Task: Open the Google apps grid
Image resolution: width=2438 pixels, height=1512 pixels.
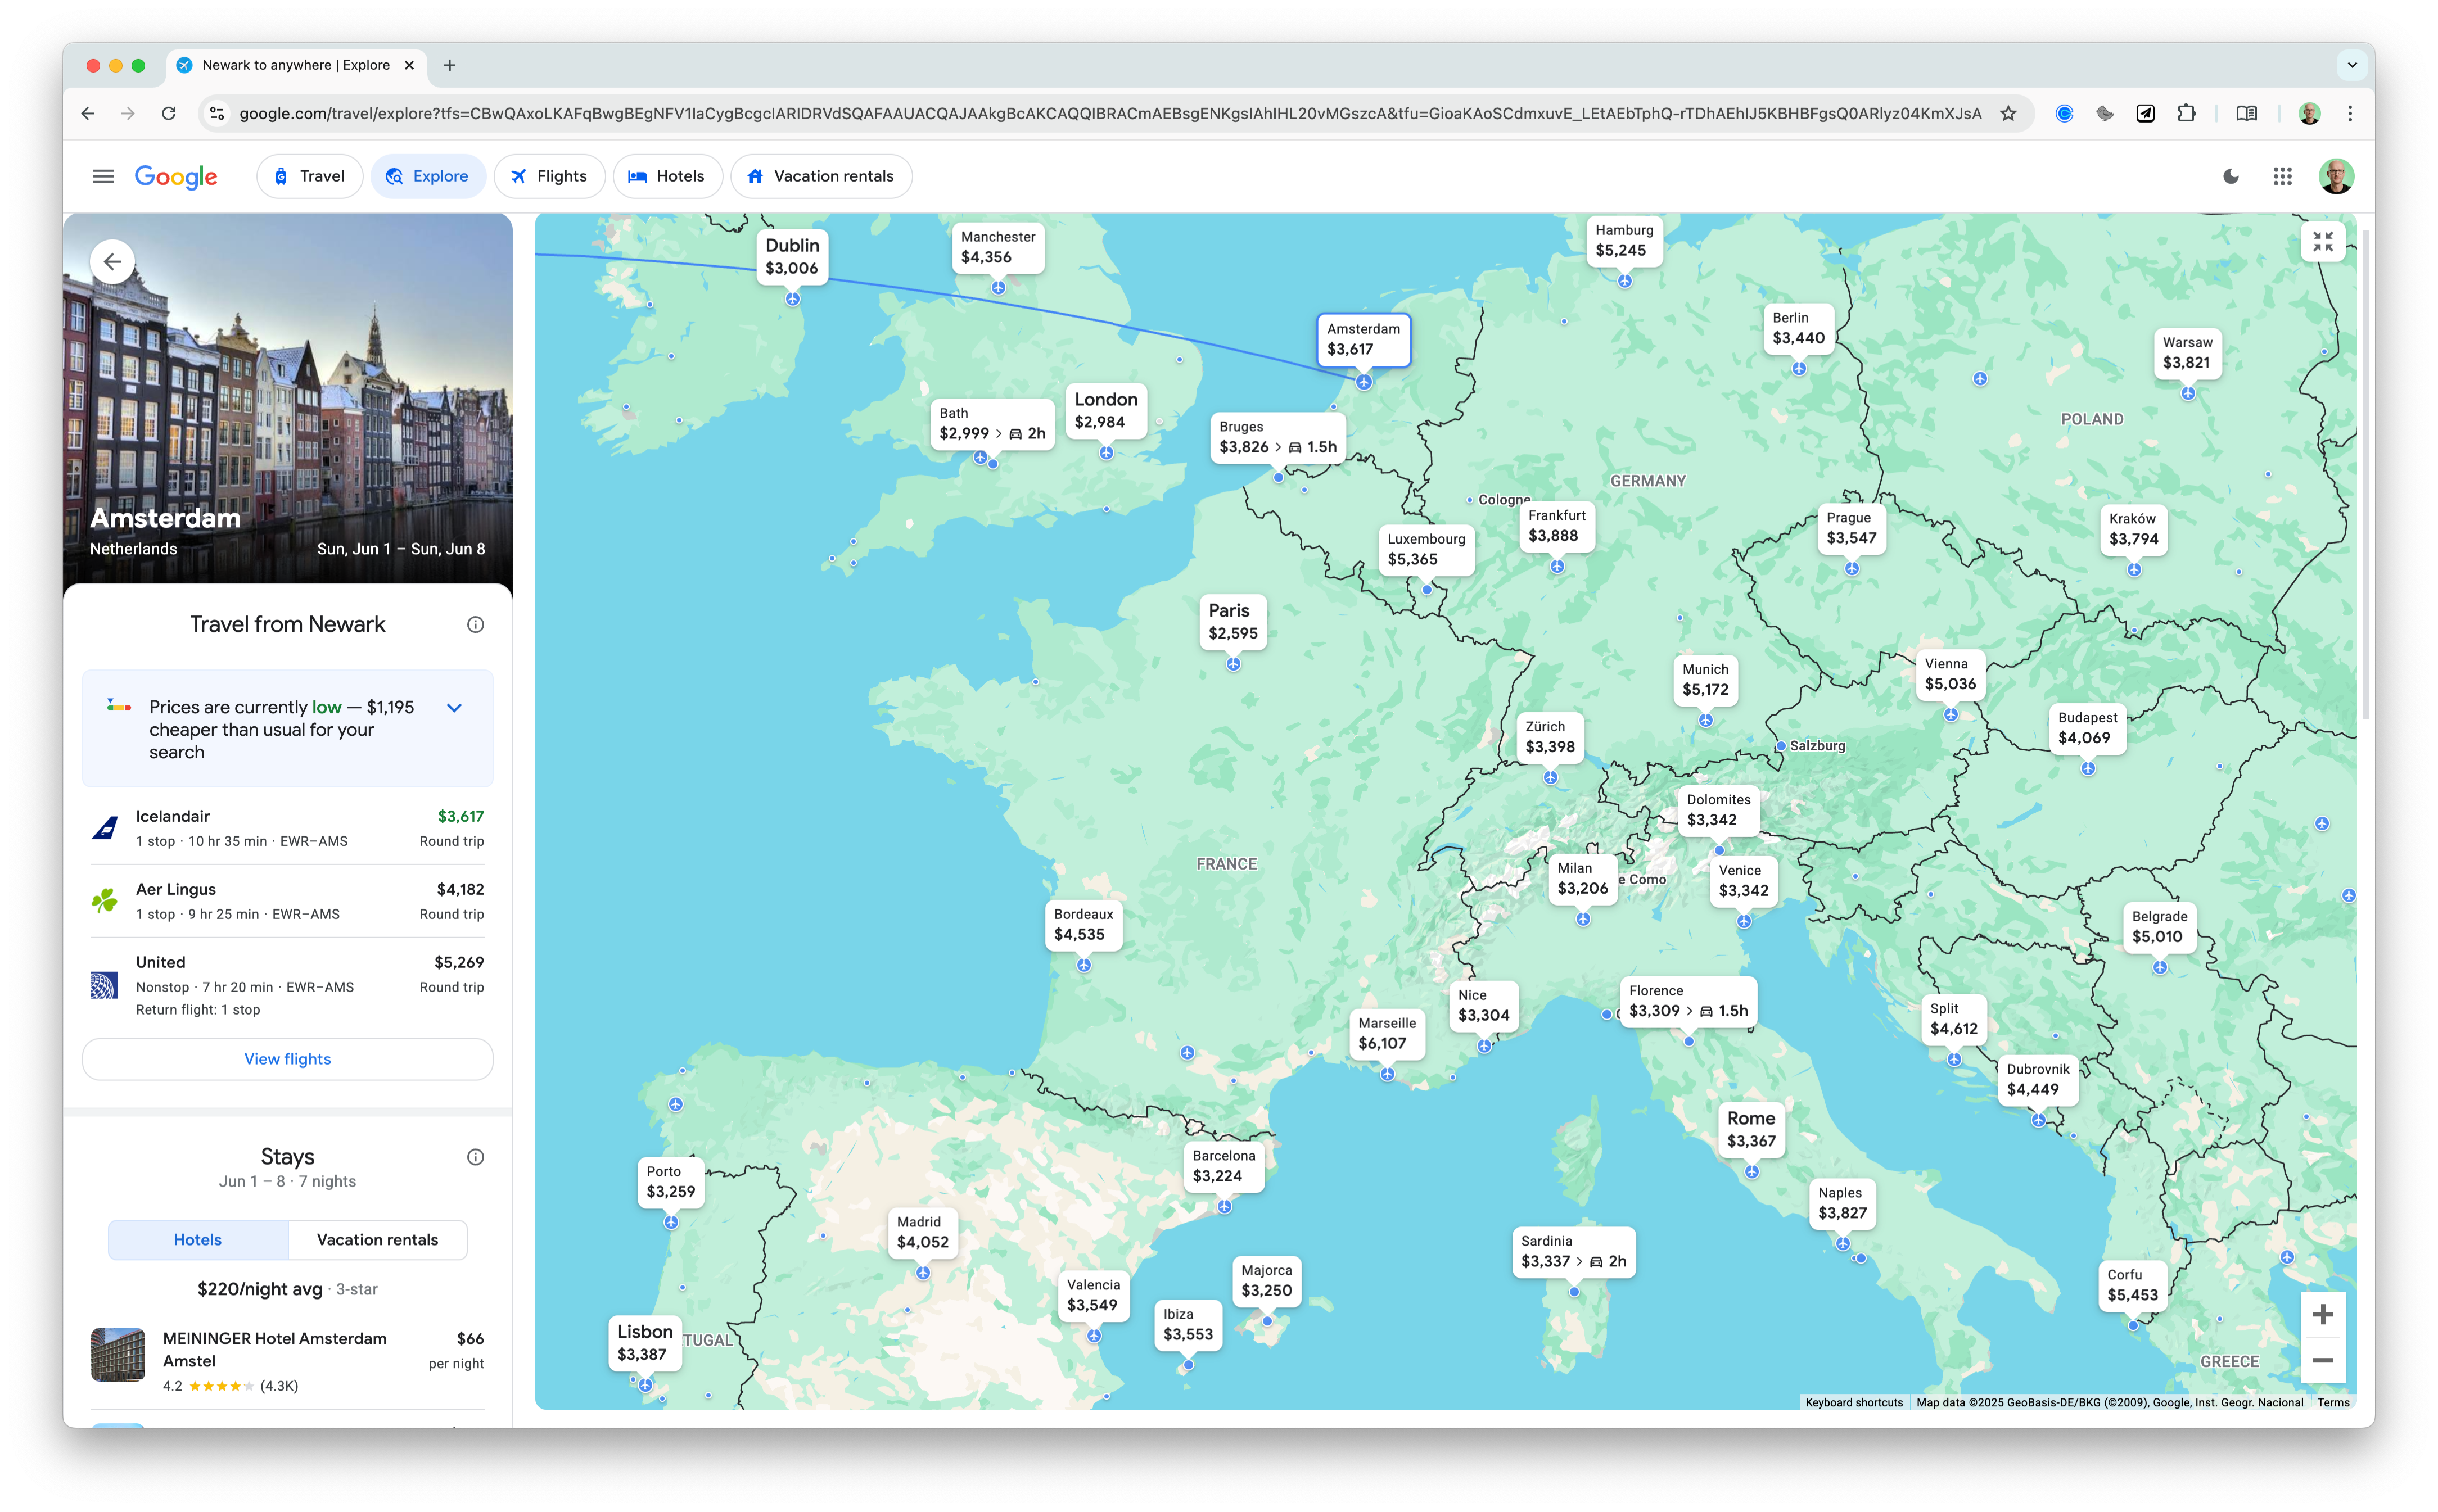Action: click(2282, 177)
